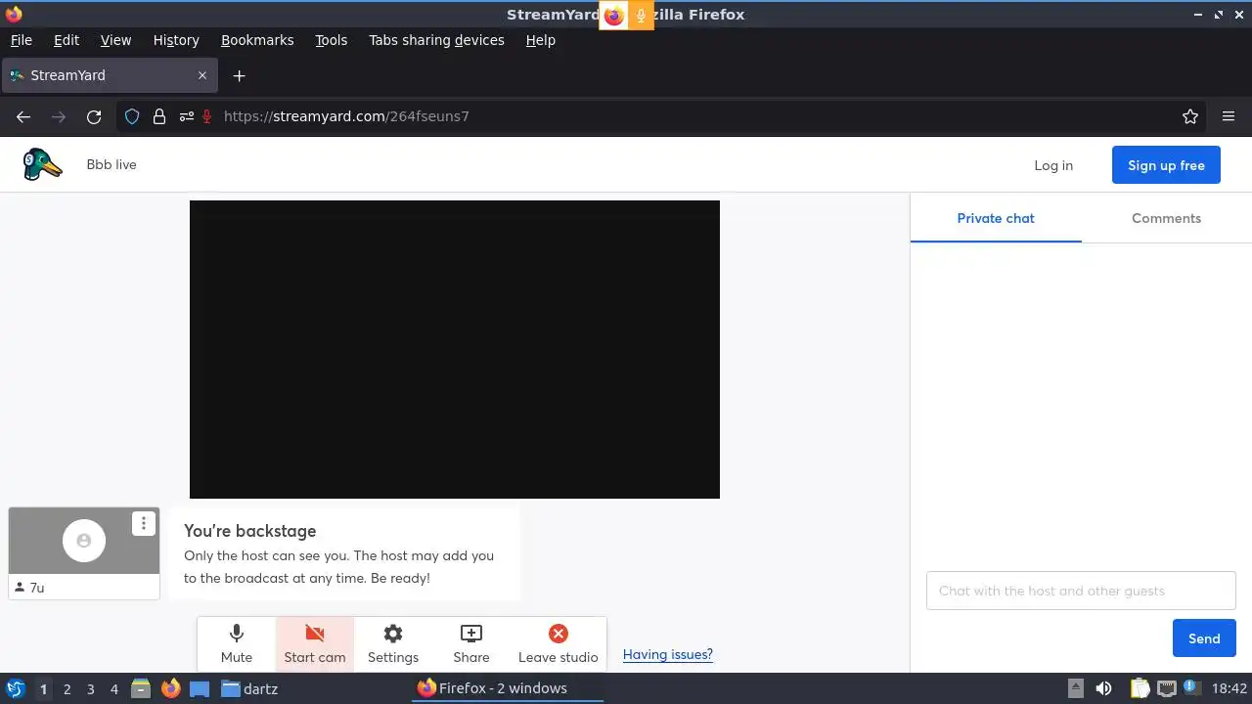Screen dimensions: 1252x704
Task: Mute the microphone in StreamYard
Action: (x=237, y=644)
